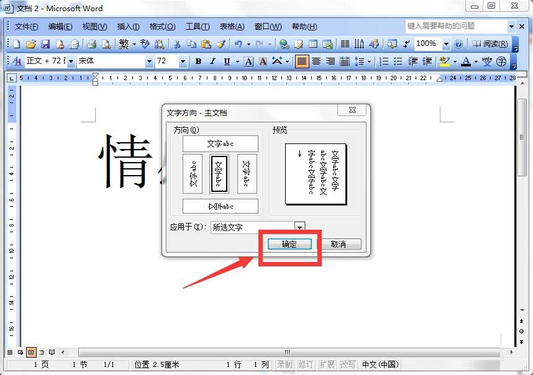533x375 pixels.
Task: Activate the Format Painter brush
Action: tap(221, 44)
